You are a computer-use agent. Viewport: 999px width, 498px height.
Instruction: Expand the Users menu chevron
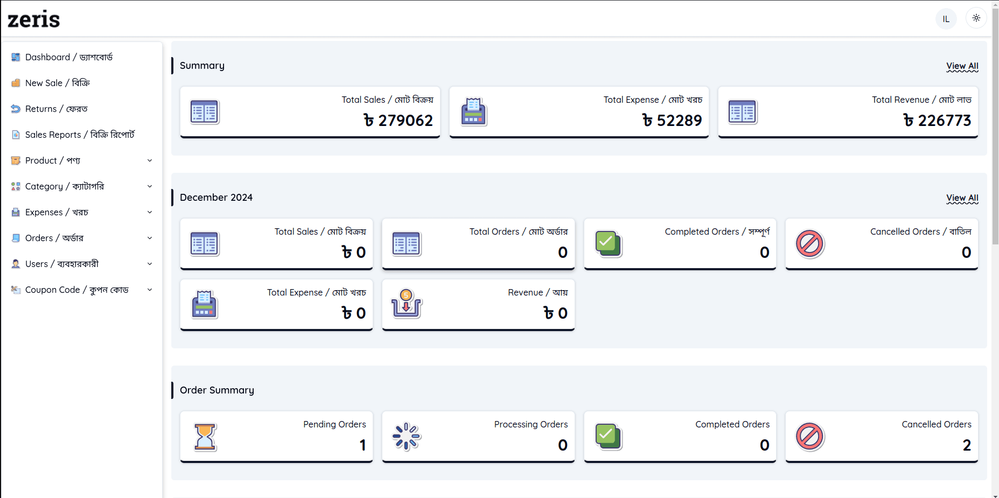[x=150, y=264]
